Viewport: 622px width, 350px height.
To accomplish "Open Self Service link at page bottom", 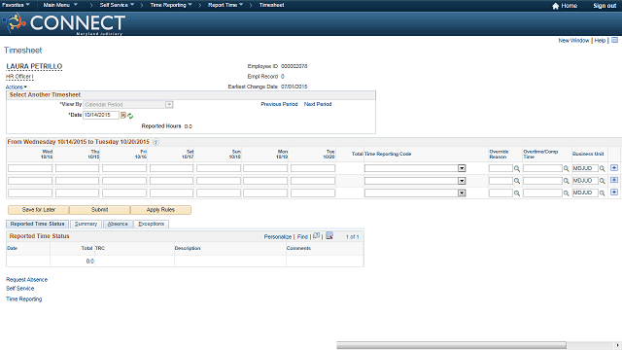I will (x=19, y=289).
